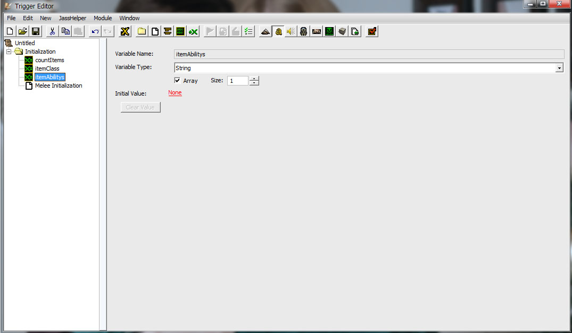Open the Window menu
Image resolution: width=572 pixels, height=333 pixels.
[x=129, y=18]
